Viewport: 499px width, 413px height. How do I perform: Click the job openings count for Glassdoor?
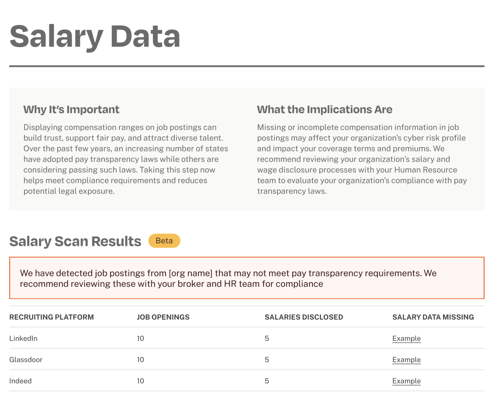[140, 360]
